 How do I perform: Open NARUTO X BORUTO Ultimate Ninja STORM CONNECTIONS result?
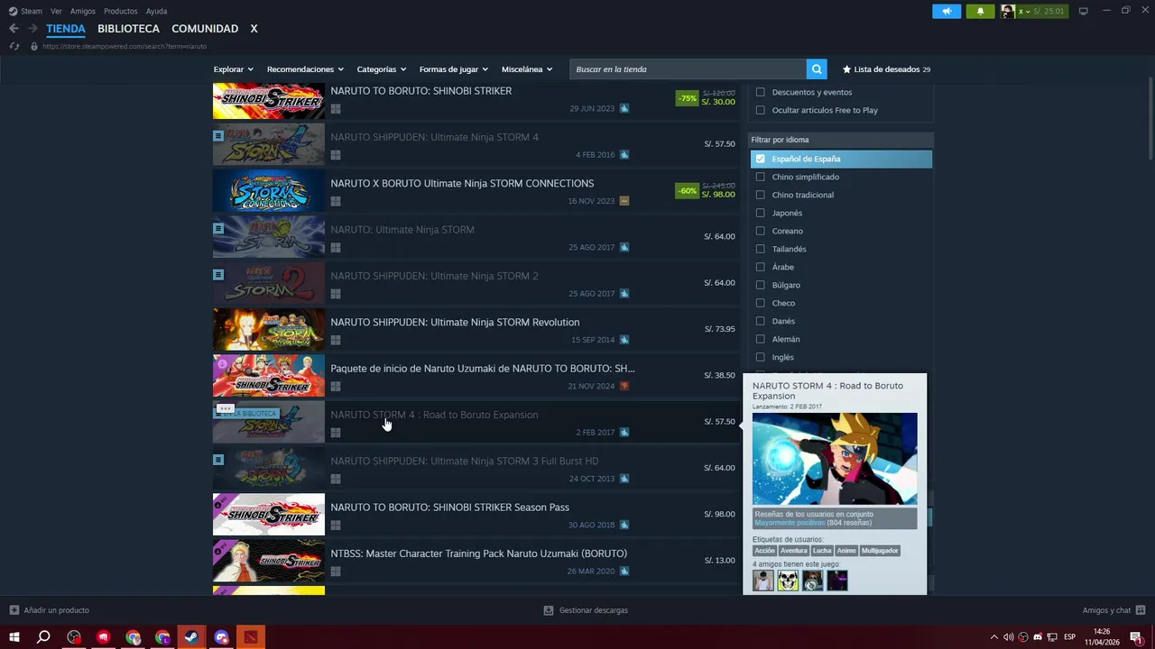coord(476,191)
